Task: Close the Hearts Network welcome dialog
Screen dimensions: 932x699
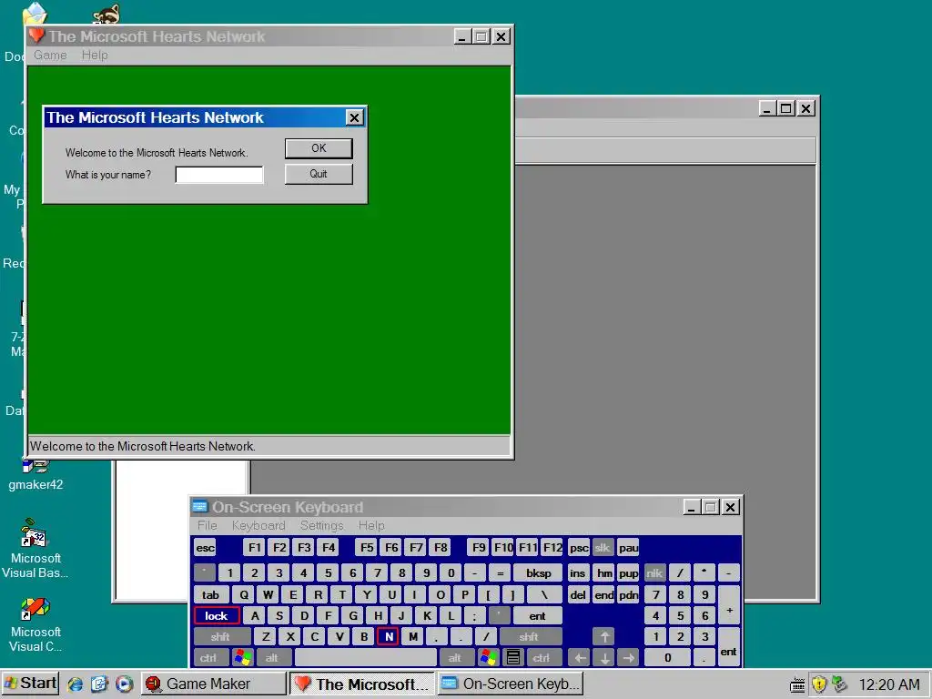Action: click(354, 117)
